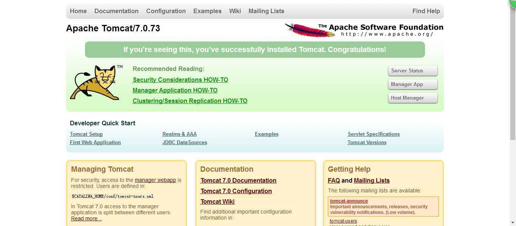Open First Web Application link

click(x=95, y=142)
